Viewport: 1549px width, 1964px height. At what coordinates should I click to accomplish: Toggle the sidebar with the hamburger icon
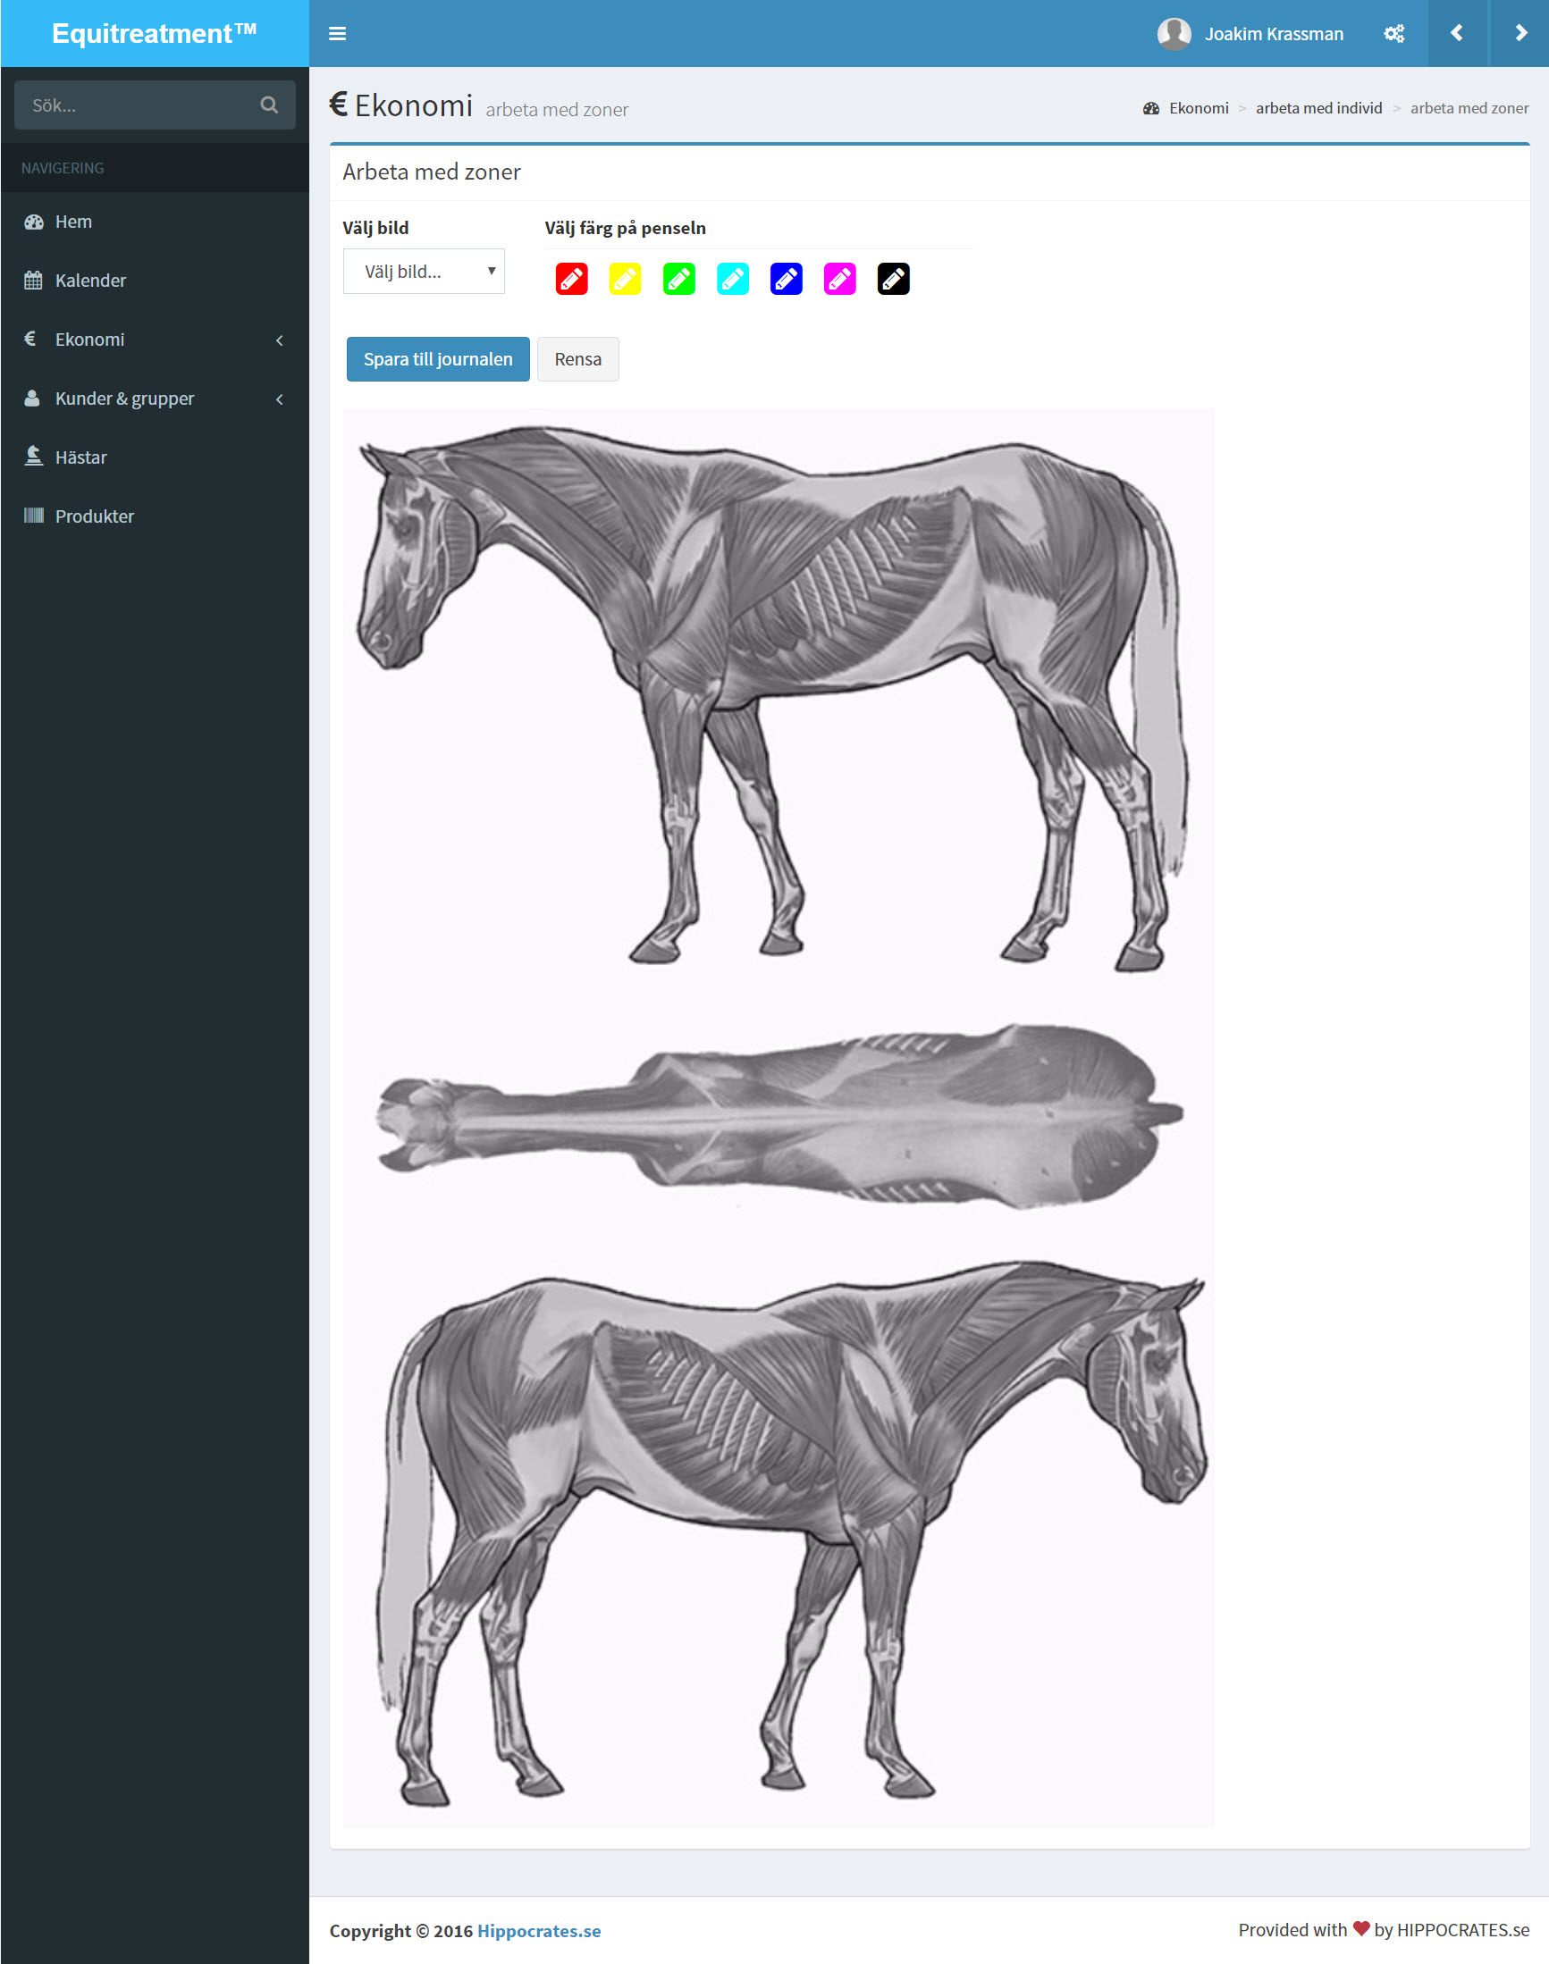pos(336,34)
